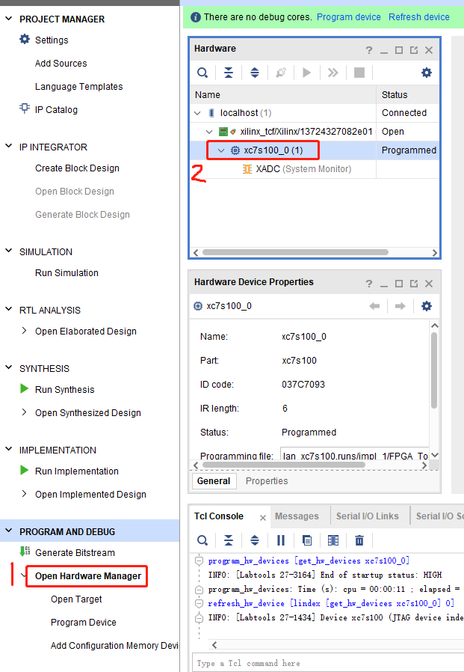This screenshot has height=672, width=464.
Task: Collapse xilinx_tcf target node
Action: (209, 132)
